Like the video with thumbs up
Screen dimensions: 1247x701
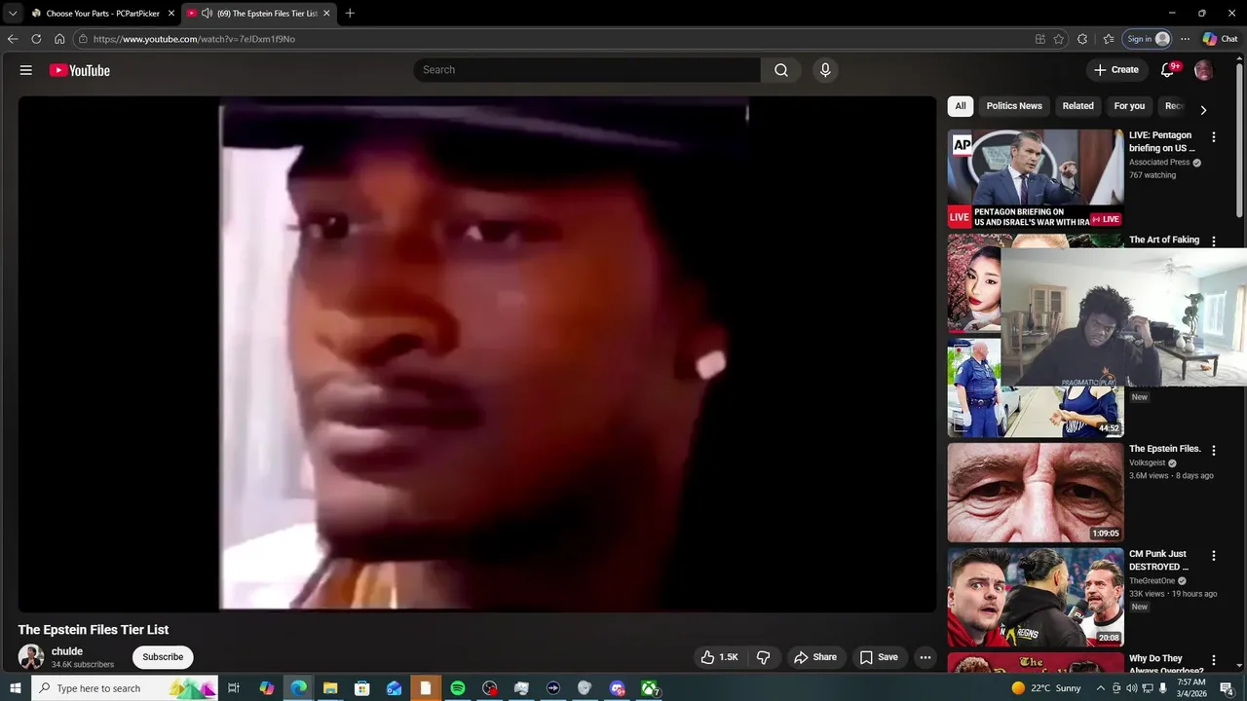tap(720, 657)
